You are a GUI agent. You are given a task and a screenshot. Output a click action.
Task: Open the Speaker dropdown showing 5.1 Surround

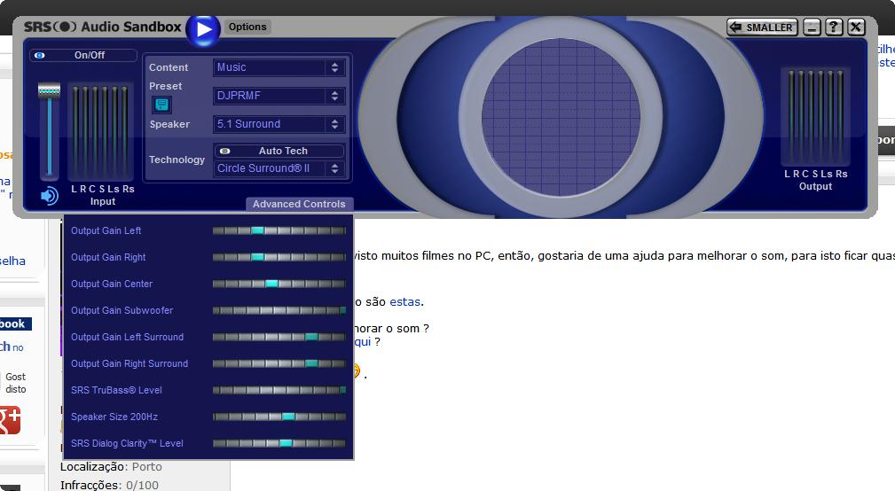point(279,124)
